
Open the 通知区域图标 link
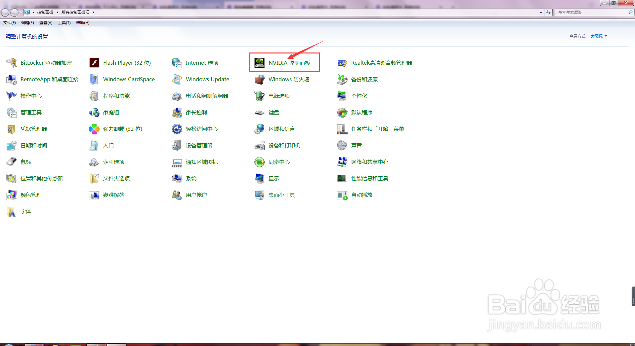tap(202, 162)
